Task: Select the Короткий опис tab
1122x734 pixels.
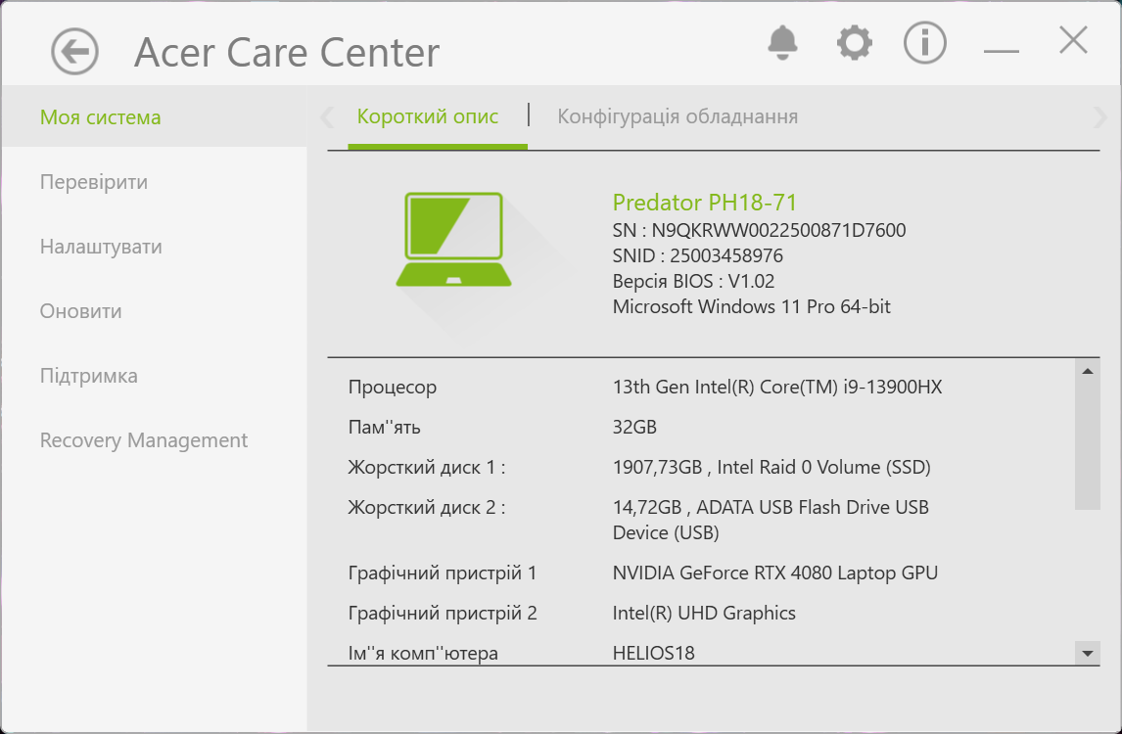Action: pos(428,117)
